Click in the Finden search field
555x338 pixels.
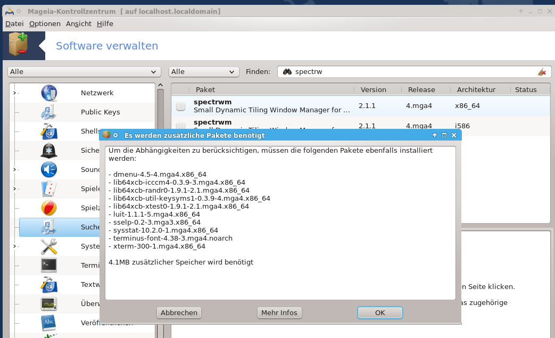point(414,72)
